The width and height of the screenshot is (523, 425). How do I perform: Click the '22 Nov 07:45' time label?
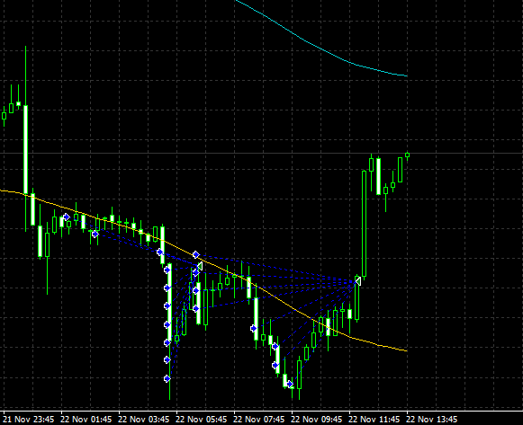coord(259,419)
